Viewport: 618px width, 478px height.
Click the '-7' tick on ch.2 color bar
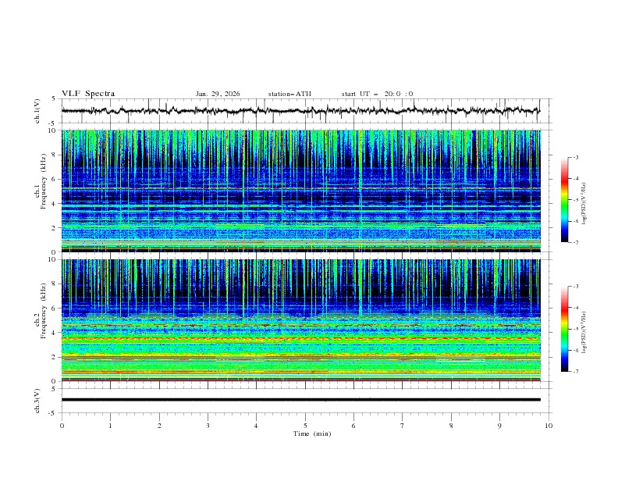click(x=575, y=372)
